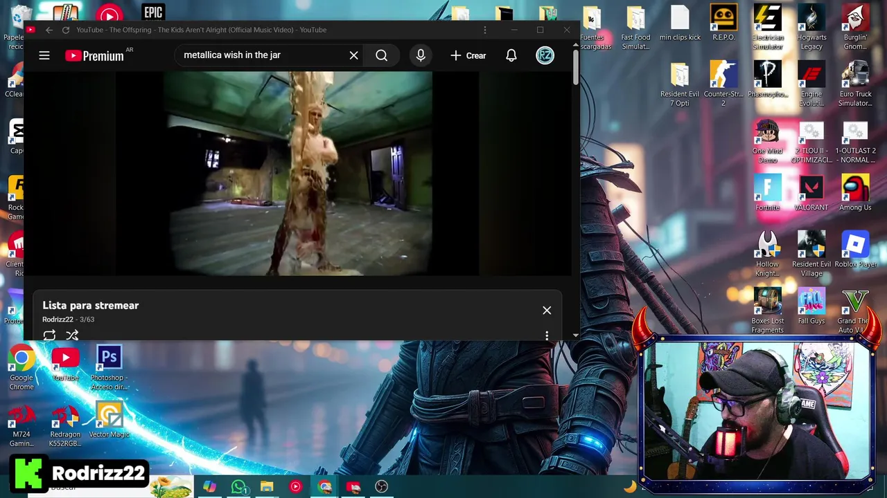Open YouTube notifications bell
Screen dimensions: 887x498
click(511, 55)
